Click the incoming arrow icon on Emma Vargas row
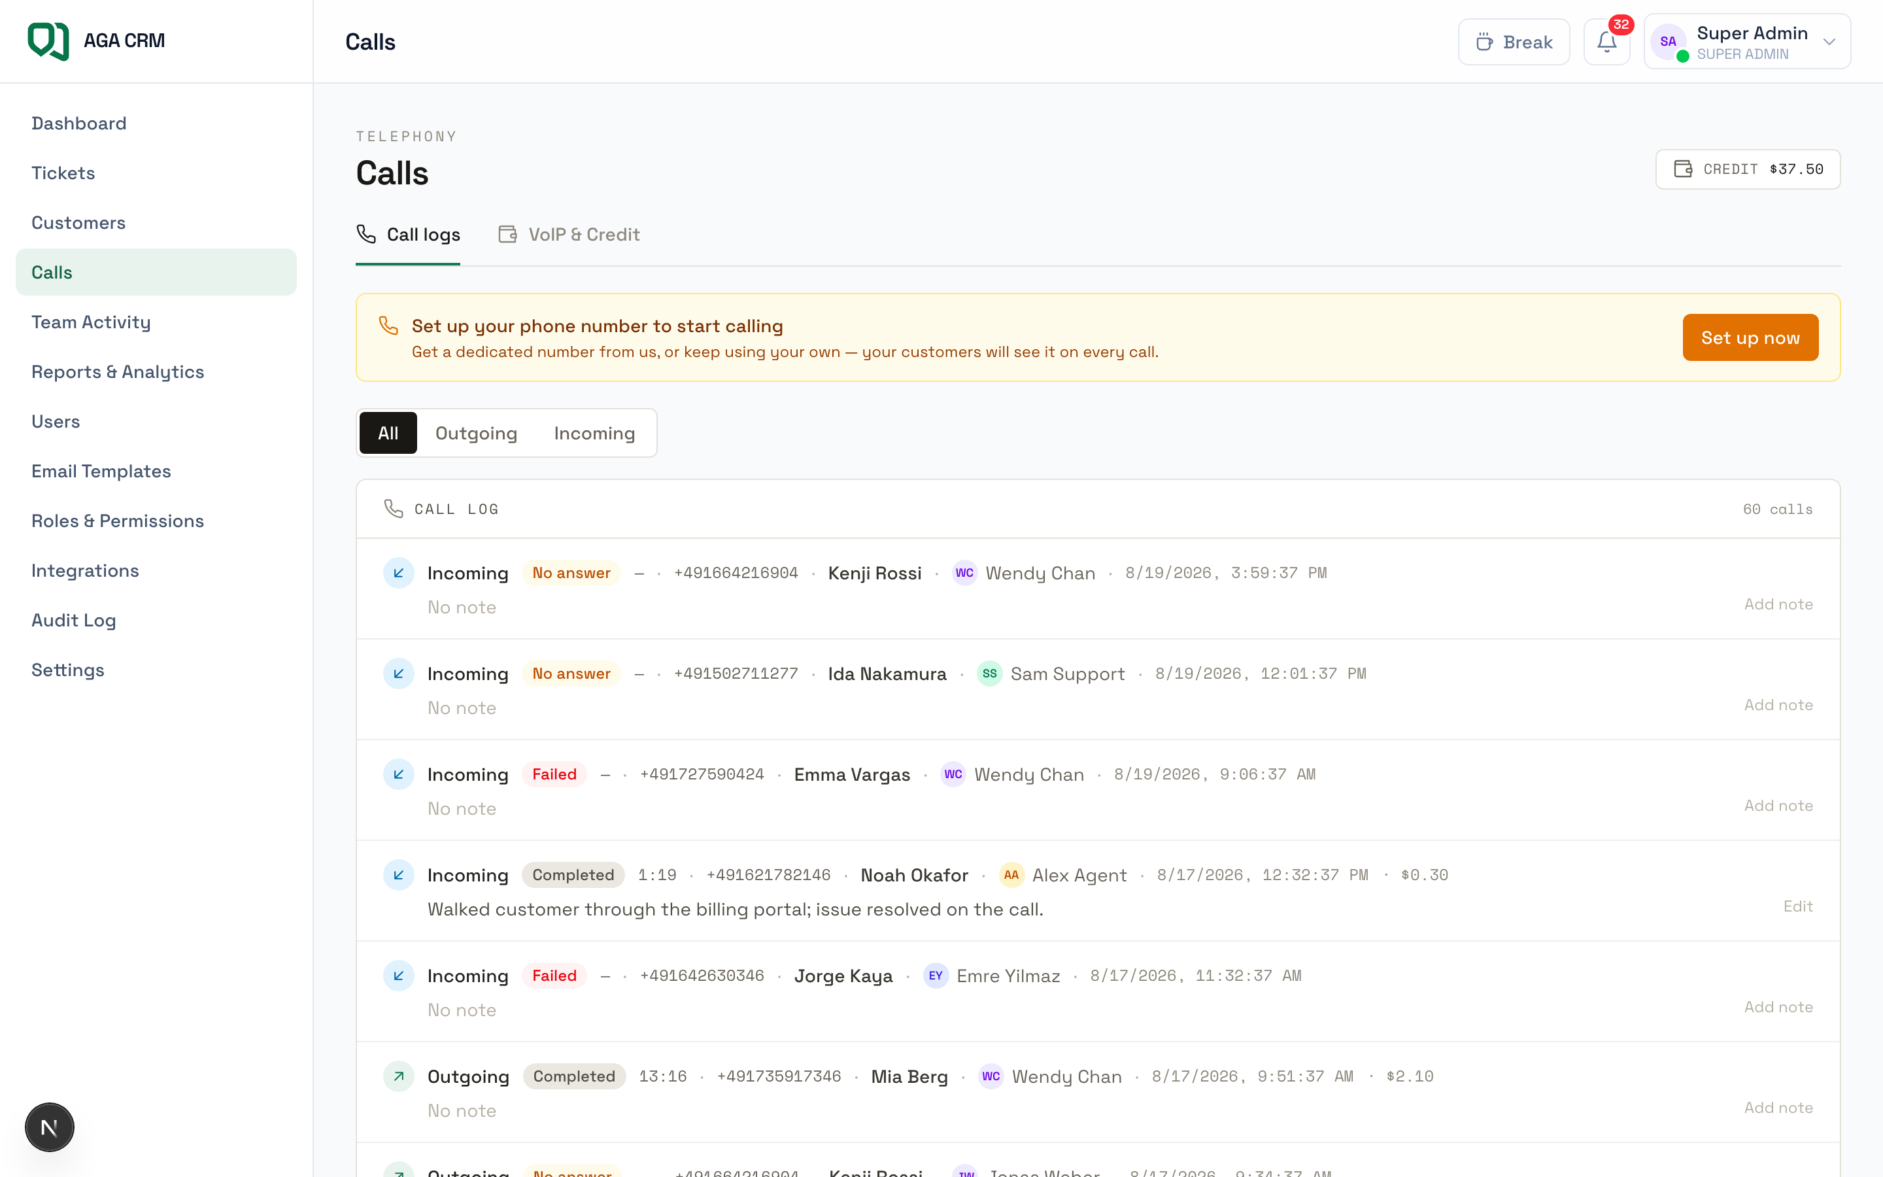 click(x=398, y=774)
